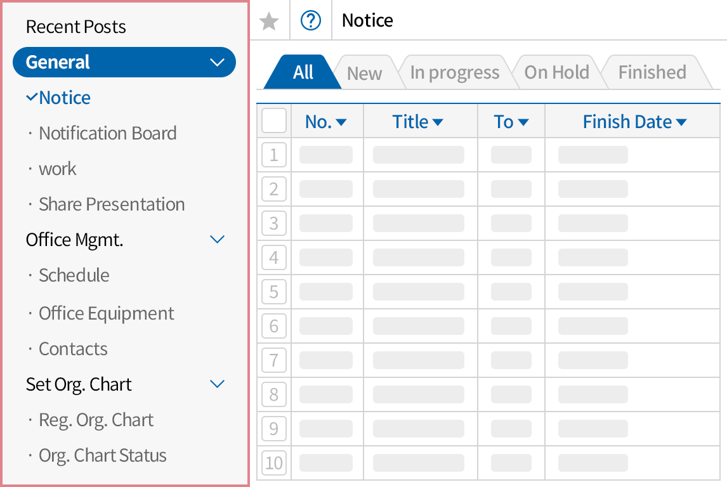Open the Share Presentation board
Screen dimensions: 727x487
[112, 204]
